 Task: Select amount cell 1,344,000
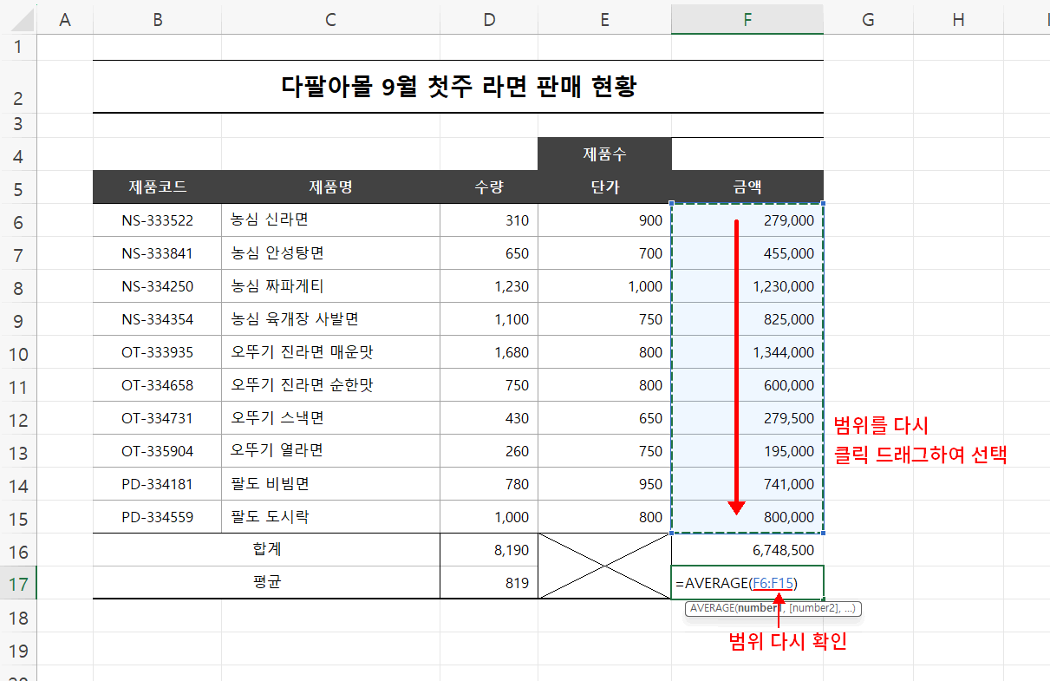(x=747, y=352)
